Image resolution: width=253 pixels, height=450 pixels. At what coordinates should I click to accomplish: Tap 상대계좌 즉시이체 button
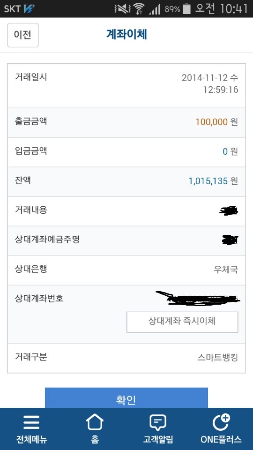tap(182, 322)
